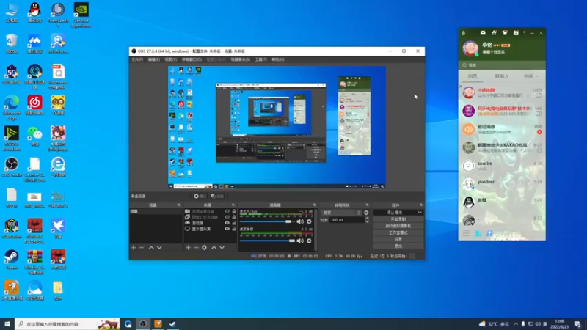The image size is (587, 330).
Task: Remove the selected source with the minus icon
Action: click(196, 247)
